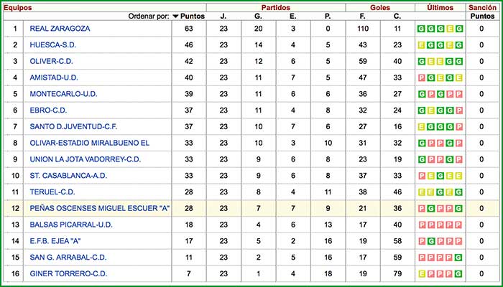Sort table by the F. goals column header
The image size is (503, 287).
(363, 16)
